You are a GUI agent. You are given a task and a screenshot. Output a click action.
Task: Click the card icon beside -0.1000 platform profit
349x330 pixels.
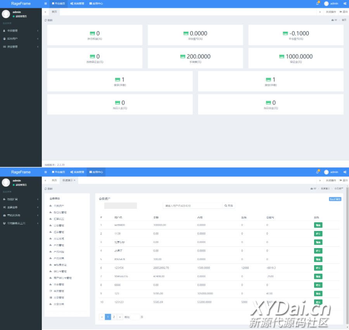(285, 33)
